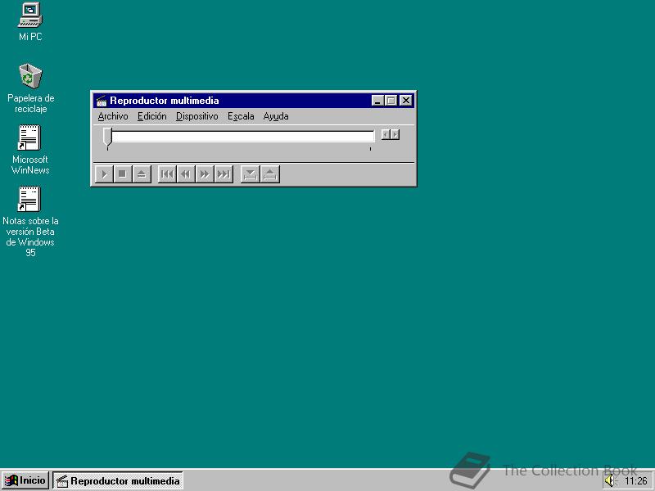Viewport: 655px width, 491px height.
Task: Click the Start selection button
Action: coord(251,174)
